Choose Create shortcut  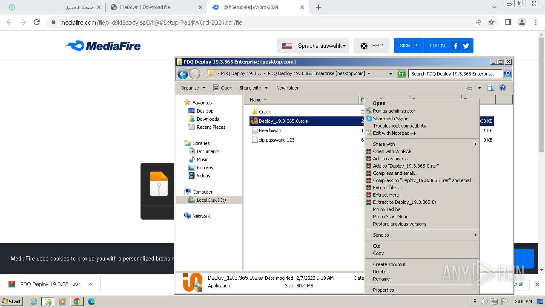[422, 264]
